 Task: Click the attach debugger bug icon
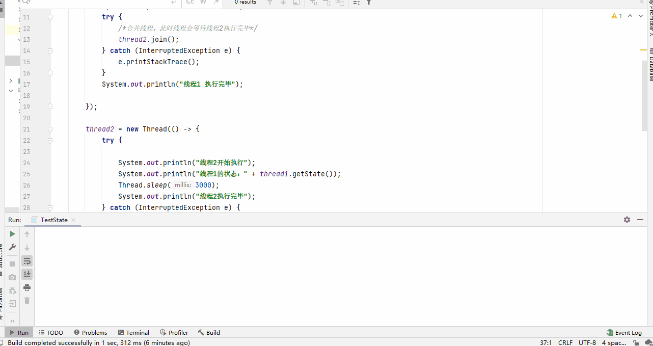13,290
